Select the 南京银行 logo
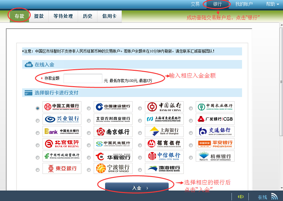 coord(113,131)
